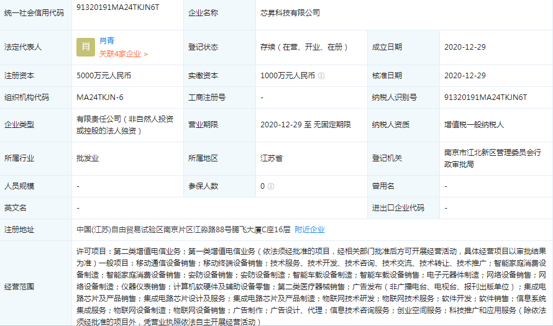Click info icon beside 参保人数 value 0
The height and width of the screenshot is (326, 553).
pos(271,186)
